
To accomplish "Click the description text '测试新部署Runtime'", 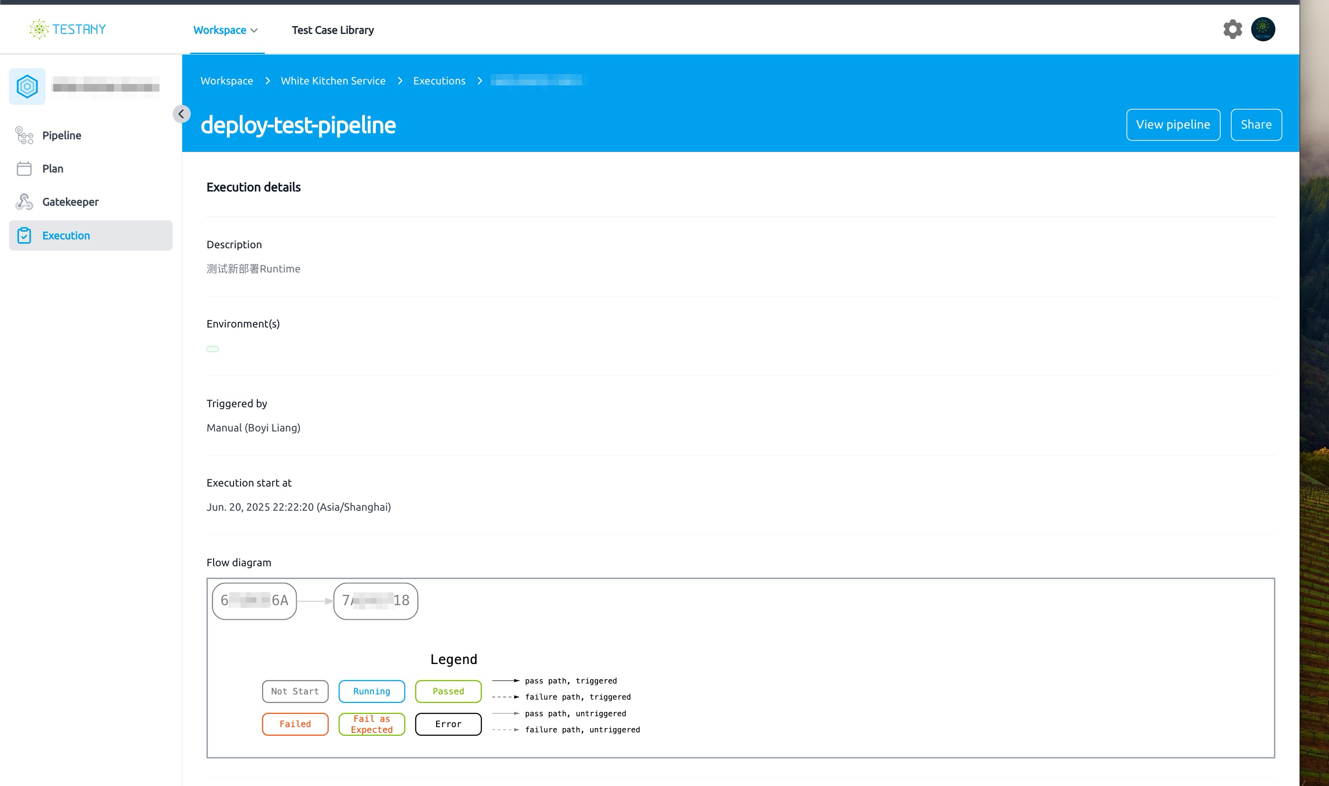I will pos(253,269).
